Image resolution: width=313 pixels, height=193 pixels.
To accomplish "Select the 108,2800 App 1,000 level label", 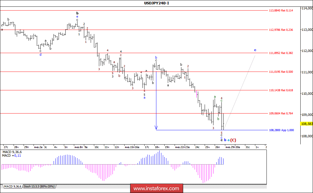I will pos(281,130).
